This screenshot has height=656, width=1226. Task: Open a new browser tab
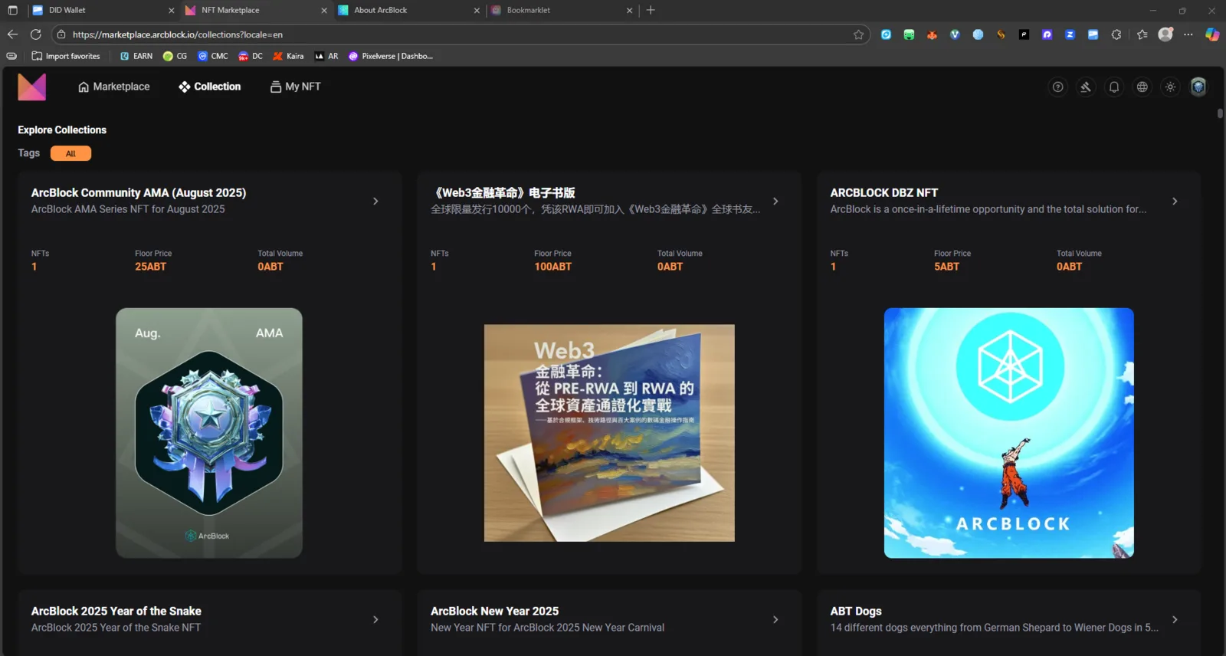[651, 10]
